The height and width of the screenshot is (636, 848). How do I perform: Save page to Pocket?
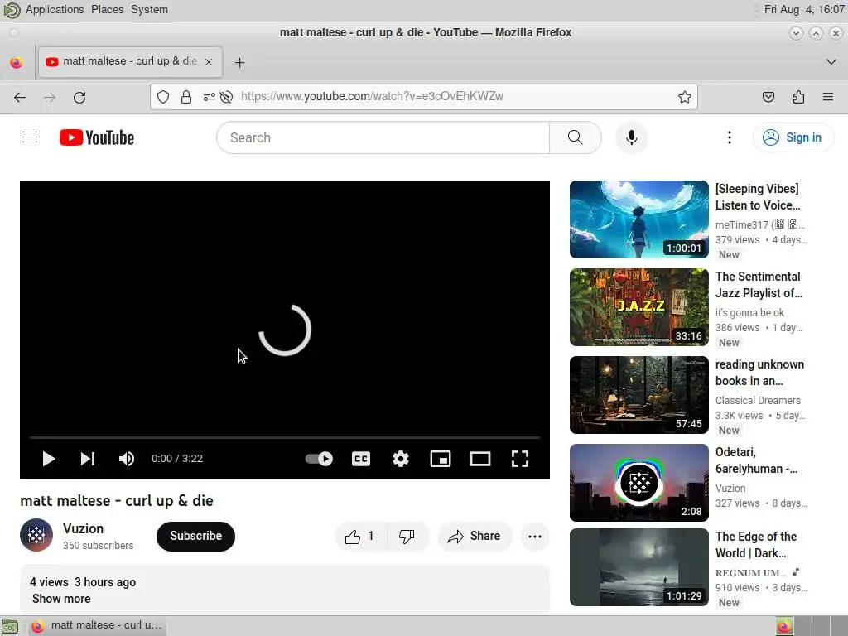point(768,98)
